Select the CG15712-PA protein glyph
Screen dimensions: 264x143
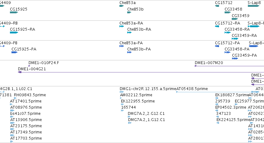(x=217, y=46)
